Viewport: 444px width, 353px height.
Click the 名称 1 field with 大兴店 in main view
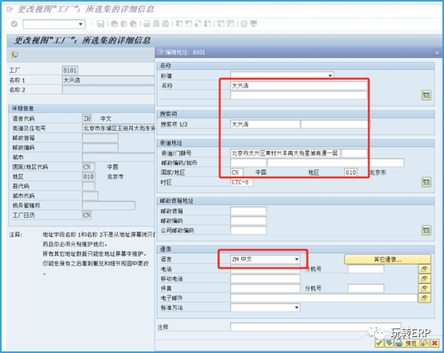pyautogui.click(x=109, y=80)
